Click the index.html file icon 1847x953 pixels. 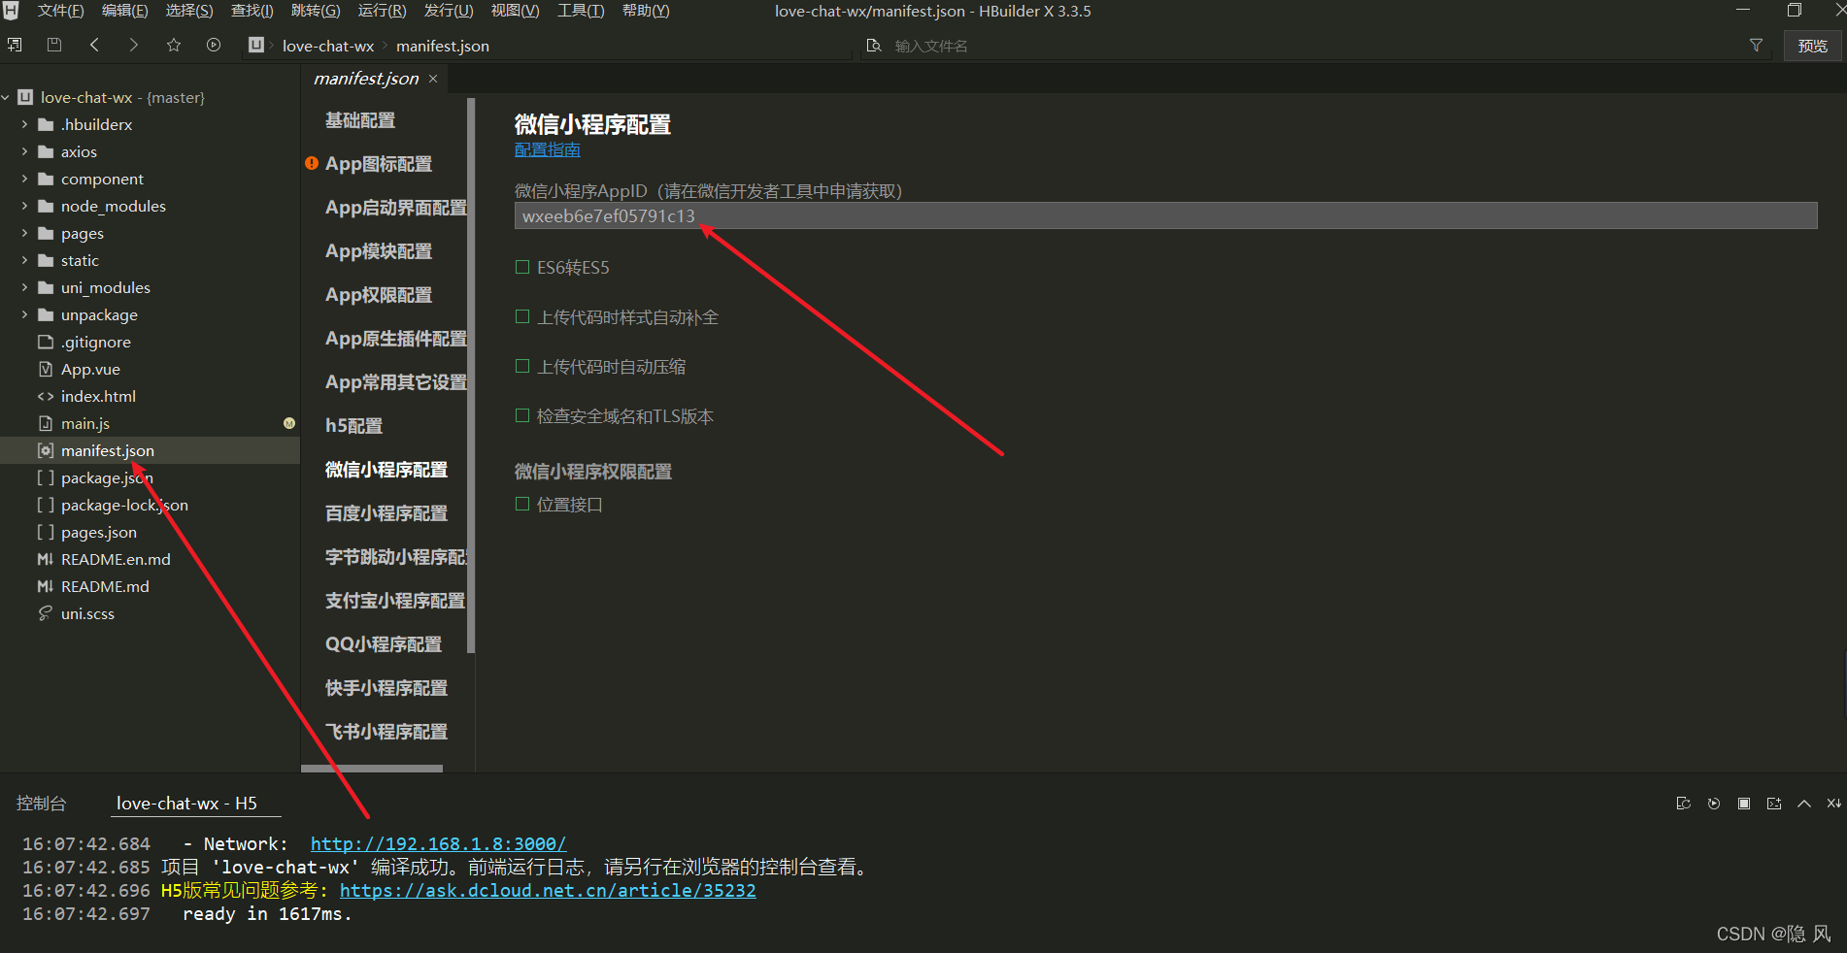[x=45, y=396]
